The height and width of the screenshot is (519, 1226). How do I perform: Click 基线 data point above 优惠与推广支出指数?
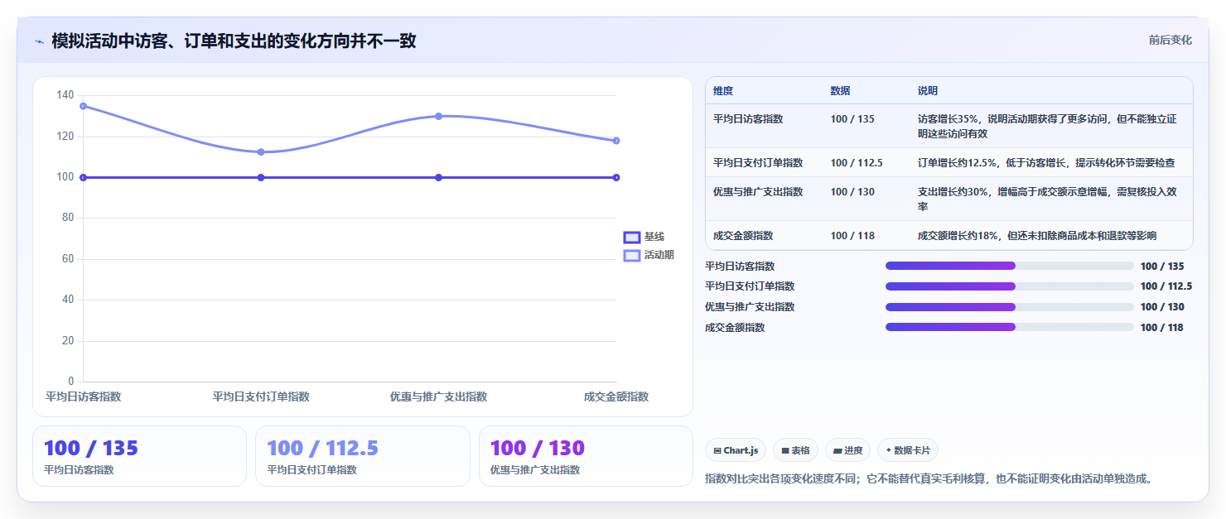pyautogui.click(x=438, y=177)
